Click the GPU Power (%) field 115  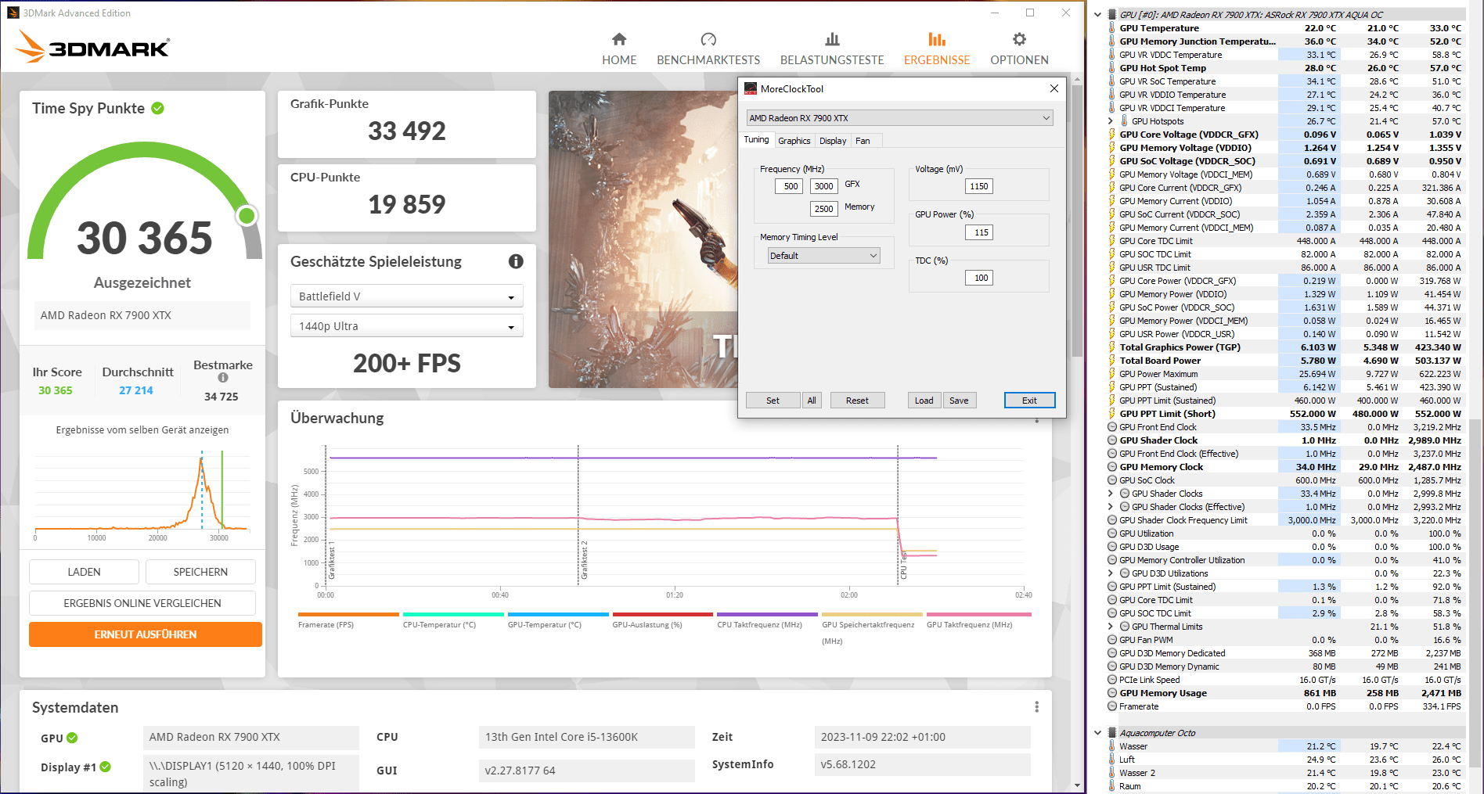coord(978,232)
